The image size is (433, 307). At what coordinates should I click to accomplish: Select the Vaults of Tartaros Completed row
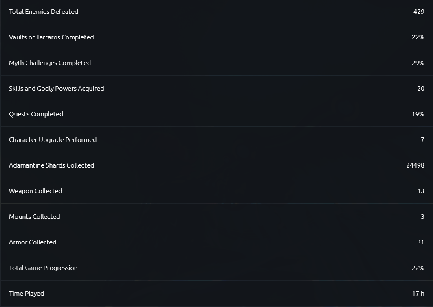click(x=217, y=37)
